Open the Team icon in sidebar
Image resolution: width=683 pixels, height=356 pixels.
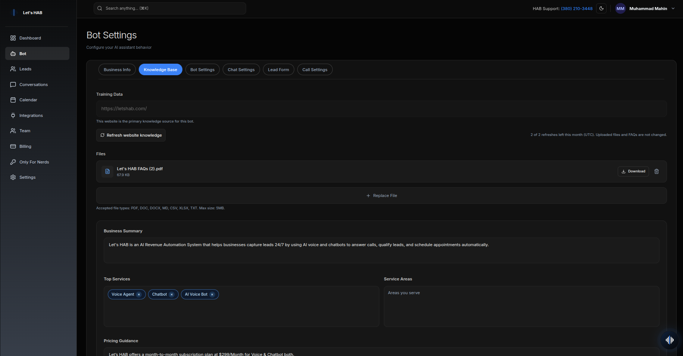tap(13, 131)
